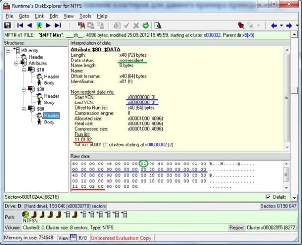Follow the Parent dir x5[x5] link
Screen dimensions: 302x245
pos(248,35)
